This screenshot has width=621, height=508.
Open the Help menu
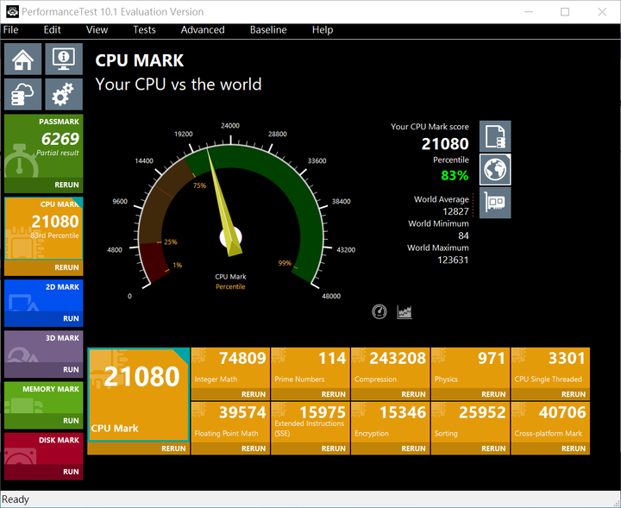323,30
